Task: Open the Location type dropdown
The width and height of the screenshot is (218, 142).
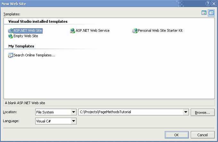Action: (73, 112)
